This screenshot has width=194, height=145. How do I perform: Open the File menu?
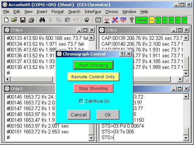point(6,12)
